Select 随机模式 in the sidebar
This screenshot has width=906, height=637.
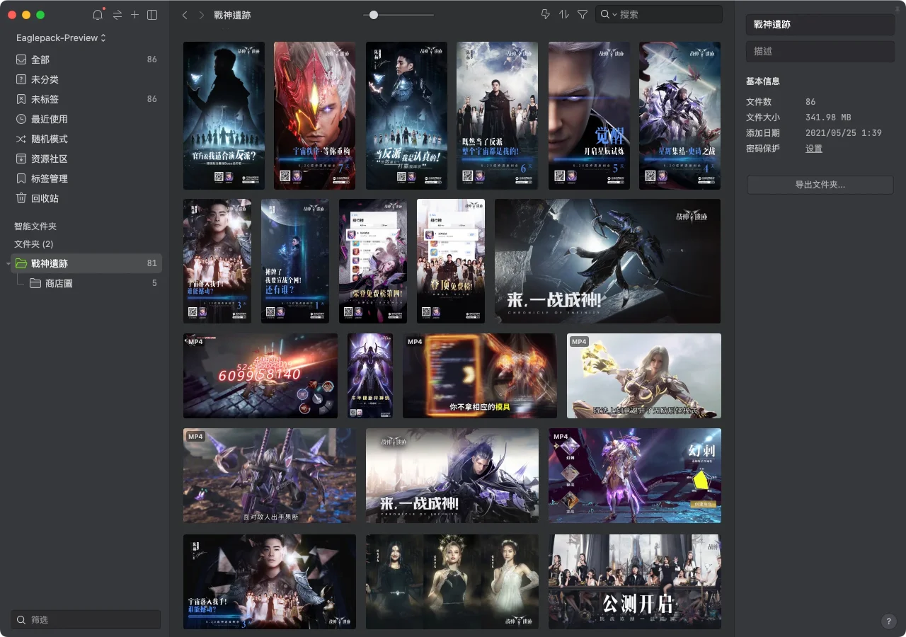tap(50, 139)
